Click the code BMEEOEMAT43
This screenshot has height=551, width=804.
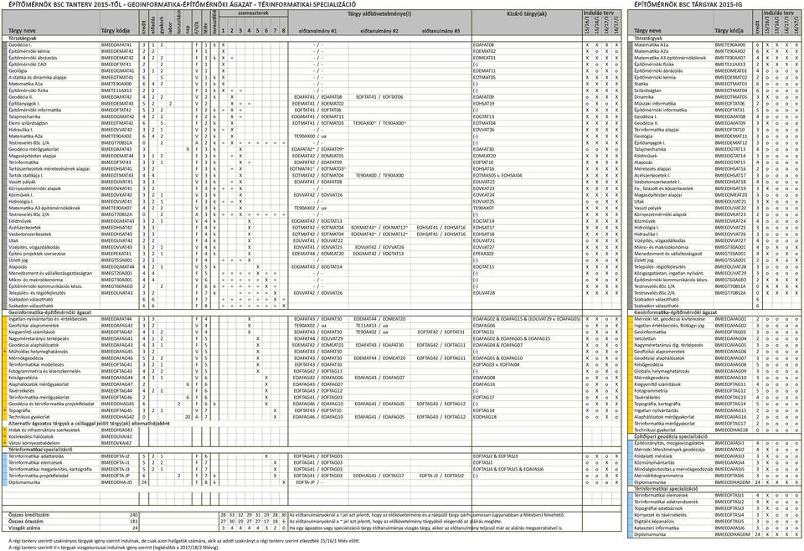(116, 104)
